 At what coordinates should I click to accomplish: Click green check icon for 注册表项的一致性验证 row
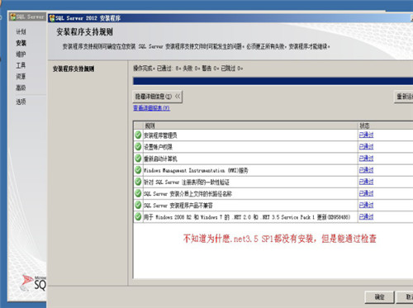point(138,182)
